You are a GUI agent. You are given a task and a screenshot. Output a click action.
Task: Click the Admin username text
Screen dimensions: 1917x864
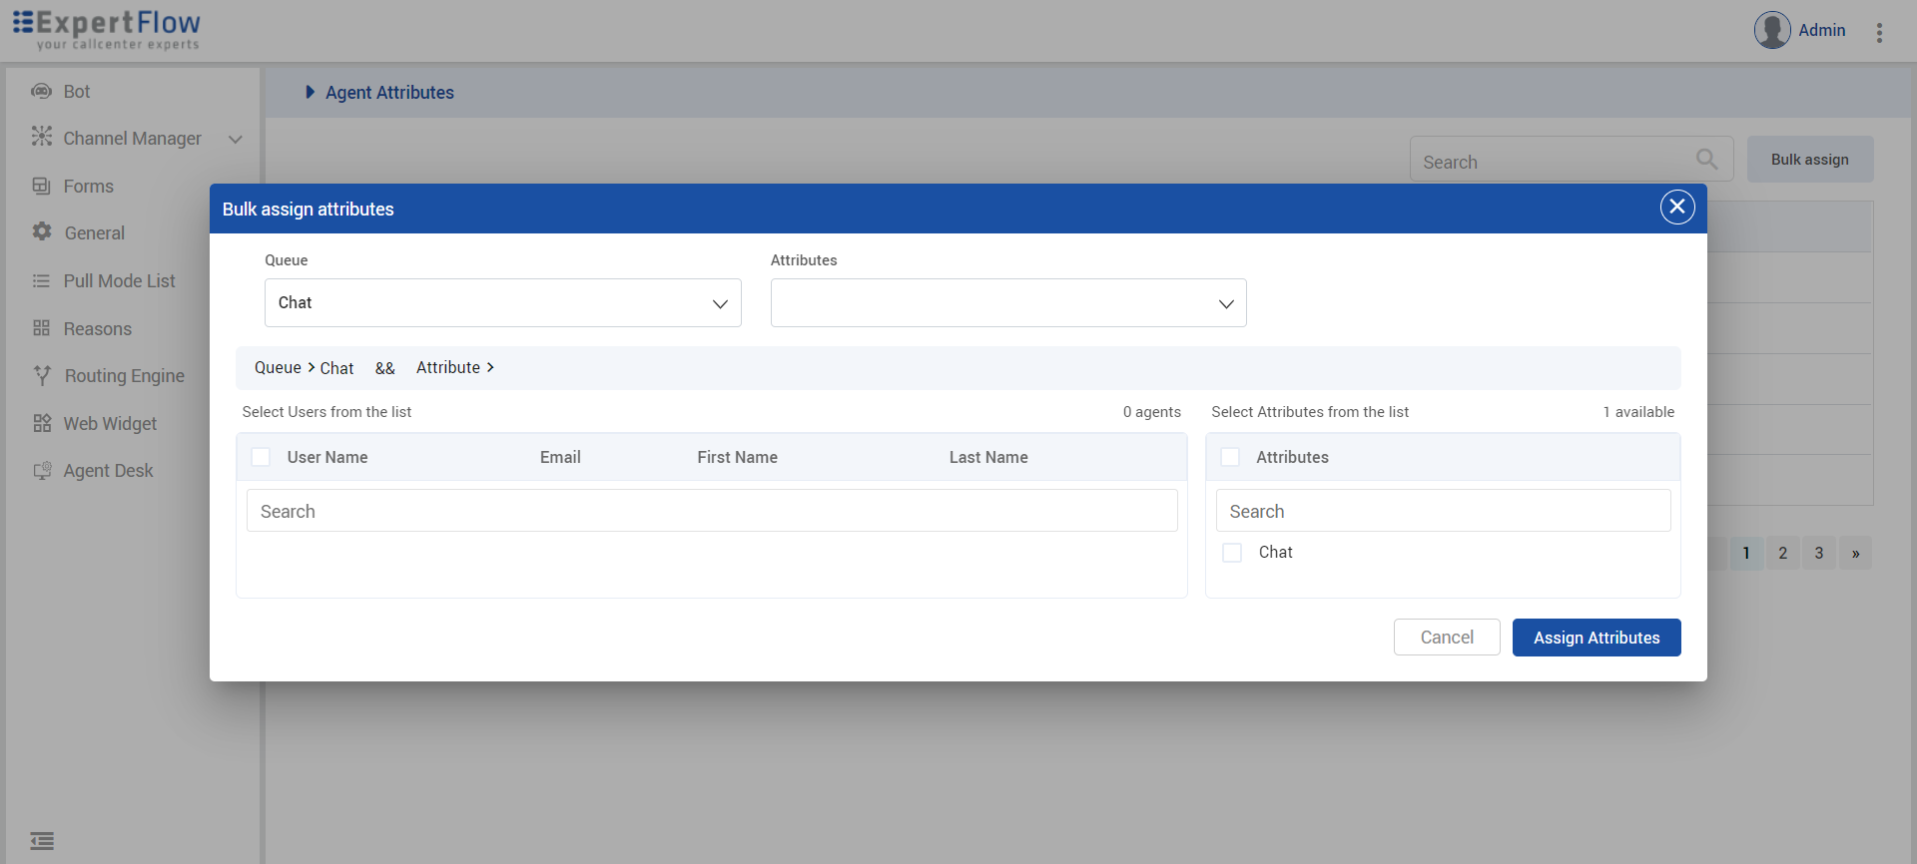point(1821,30)
